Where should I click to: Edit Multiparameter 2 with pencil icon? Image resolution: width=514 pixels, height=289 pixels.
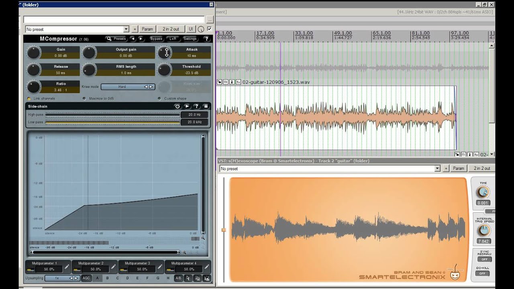pos(113,267)
